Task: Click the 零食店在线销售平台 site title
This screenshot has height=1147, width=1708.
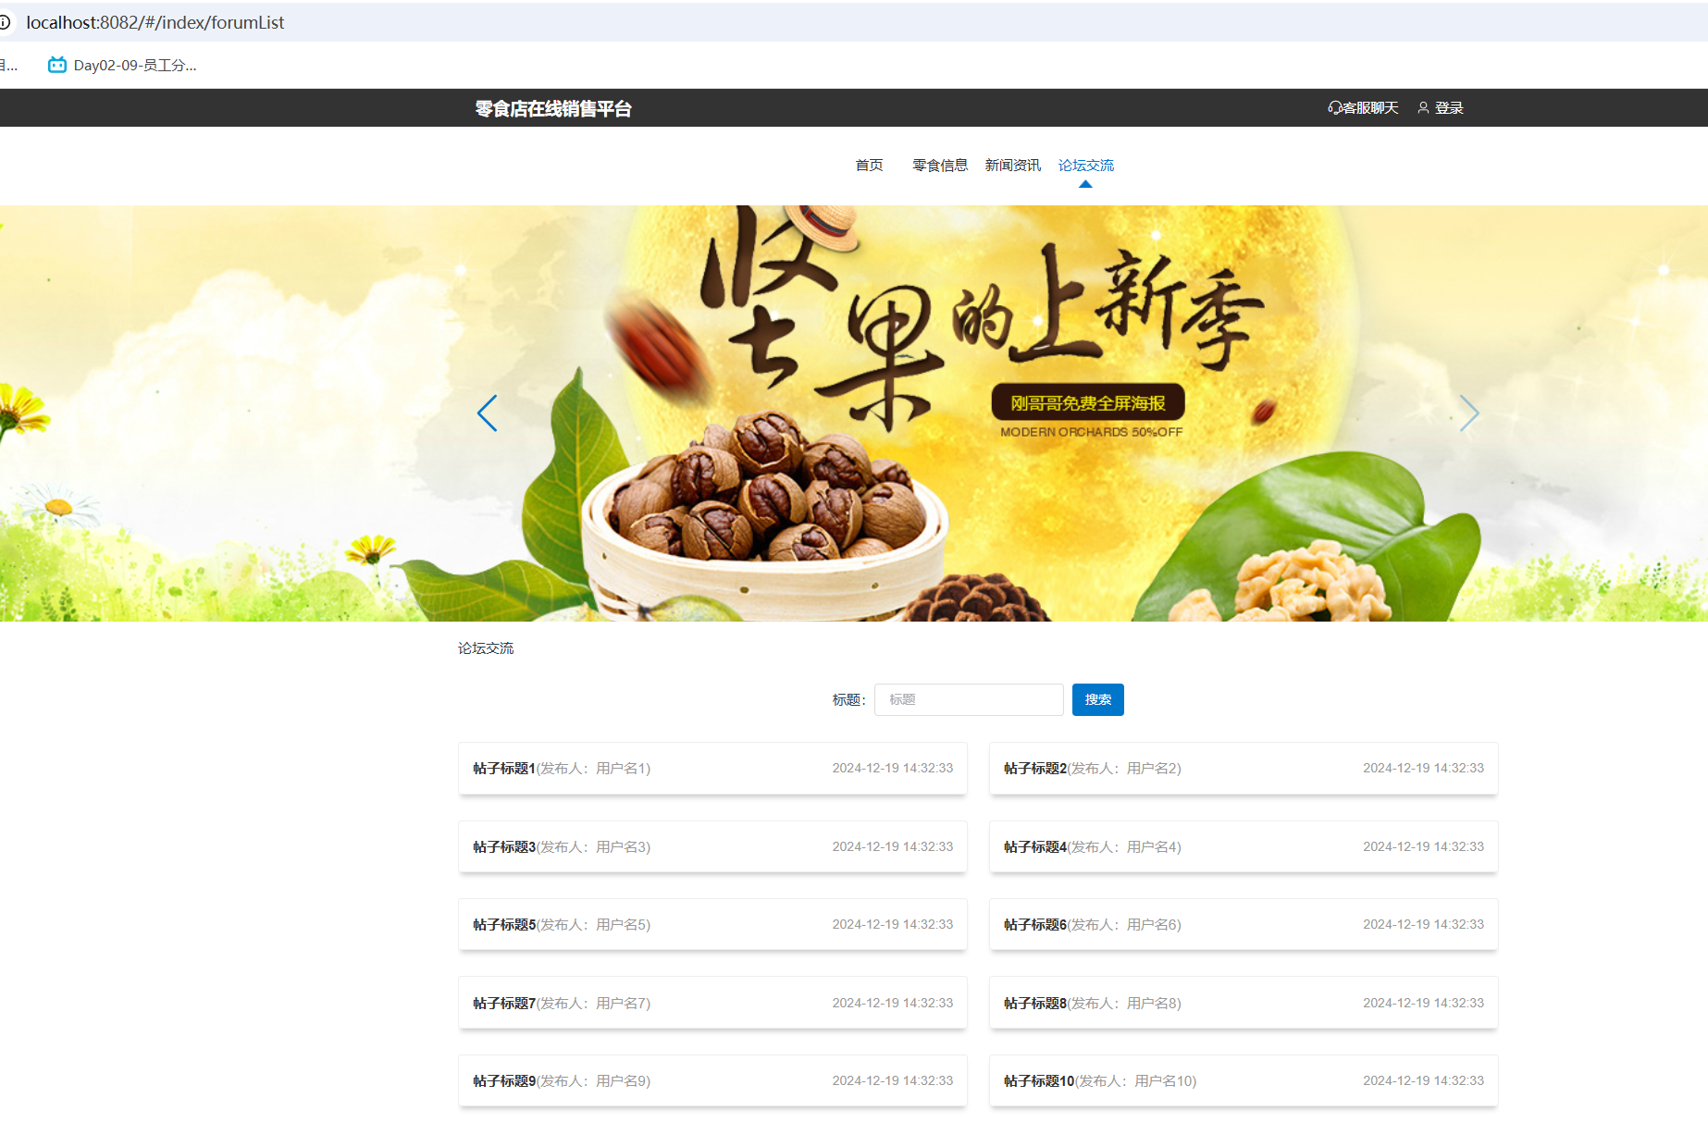Action: point(553,109)
